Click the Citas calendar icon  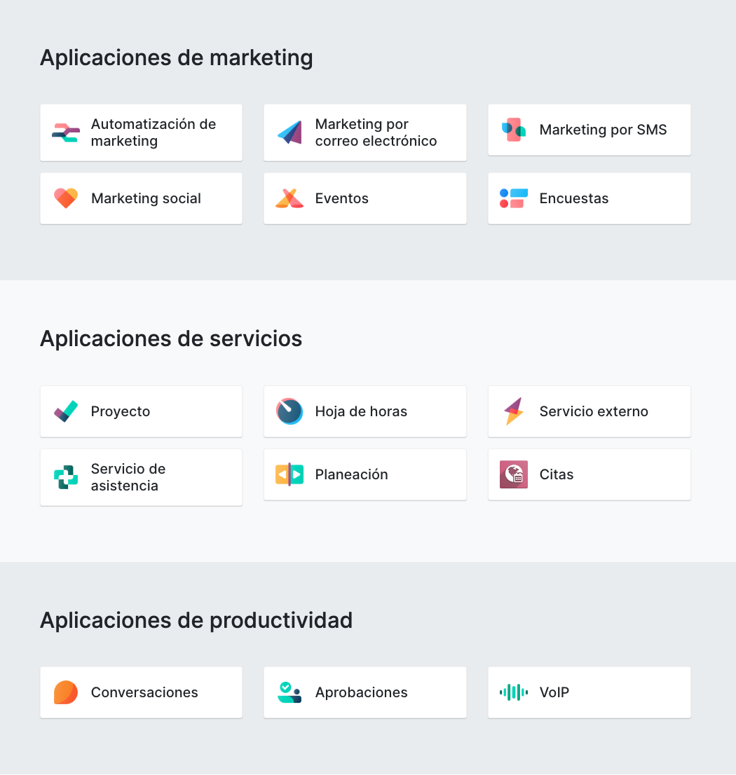tap(514, 474)
